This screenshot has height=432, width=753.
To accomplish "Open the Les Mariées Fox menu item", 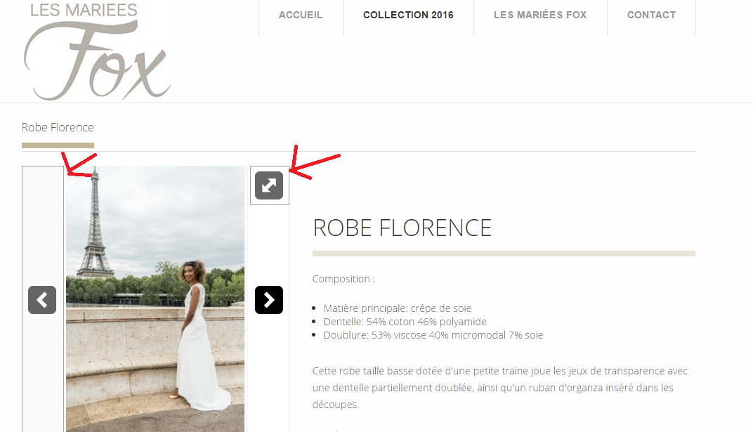I will point(540,15).
